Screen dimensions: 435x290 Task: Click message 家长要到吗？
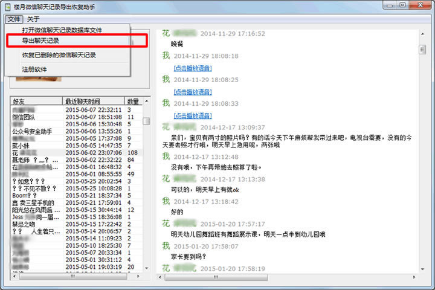[188, 257]
